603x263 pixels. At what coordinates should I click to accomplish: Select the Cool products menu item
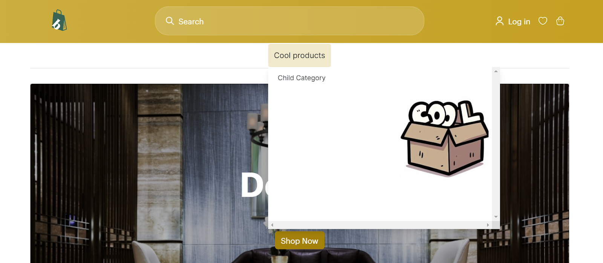(300, 56)
